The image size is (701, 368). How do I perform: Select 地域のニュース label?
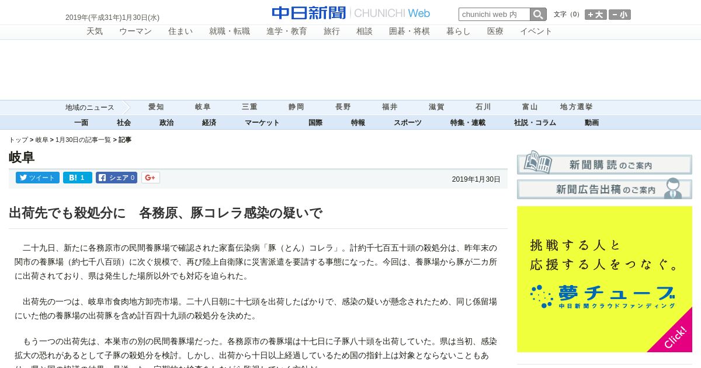click(x=90, y=107)
